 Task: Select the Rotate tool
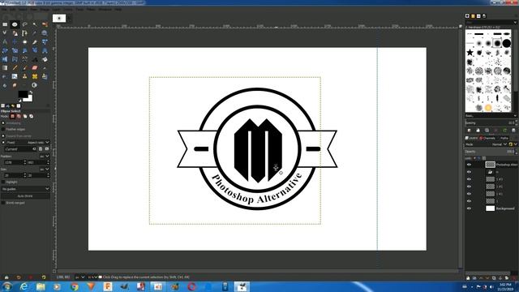click(x=5, y=50)
